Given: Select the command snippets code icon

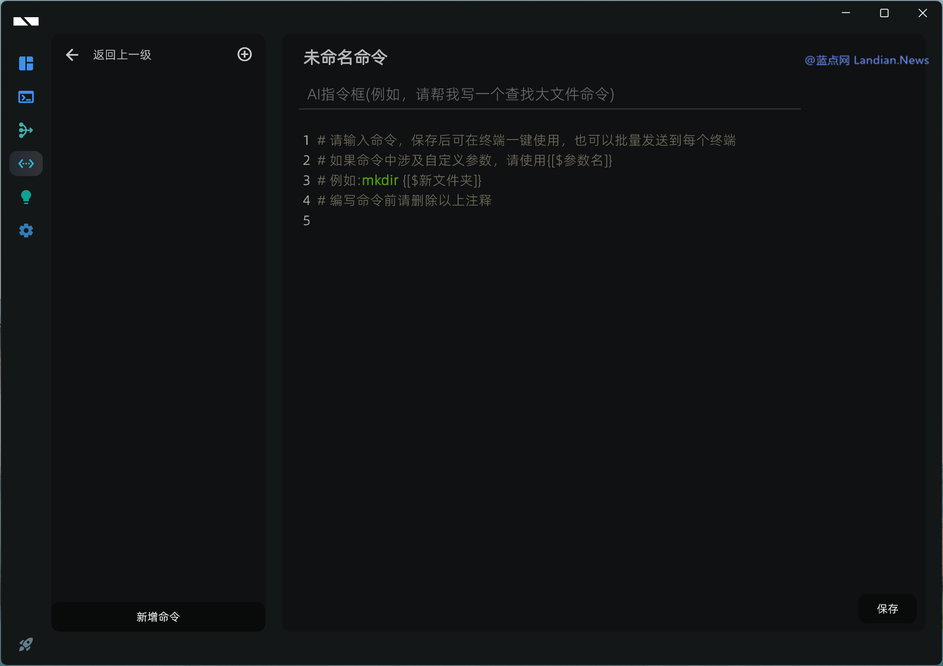Looking at the screenshot, I should coord(26,164).
